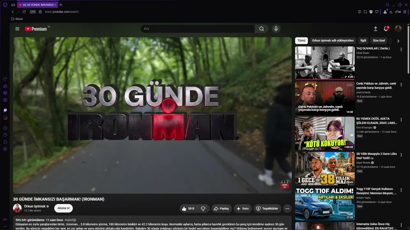Start voice search with the microphone
Screen dimensions: 410x230
point(276,29)
